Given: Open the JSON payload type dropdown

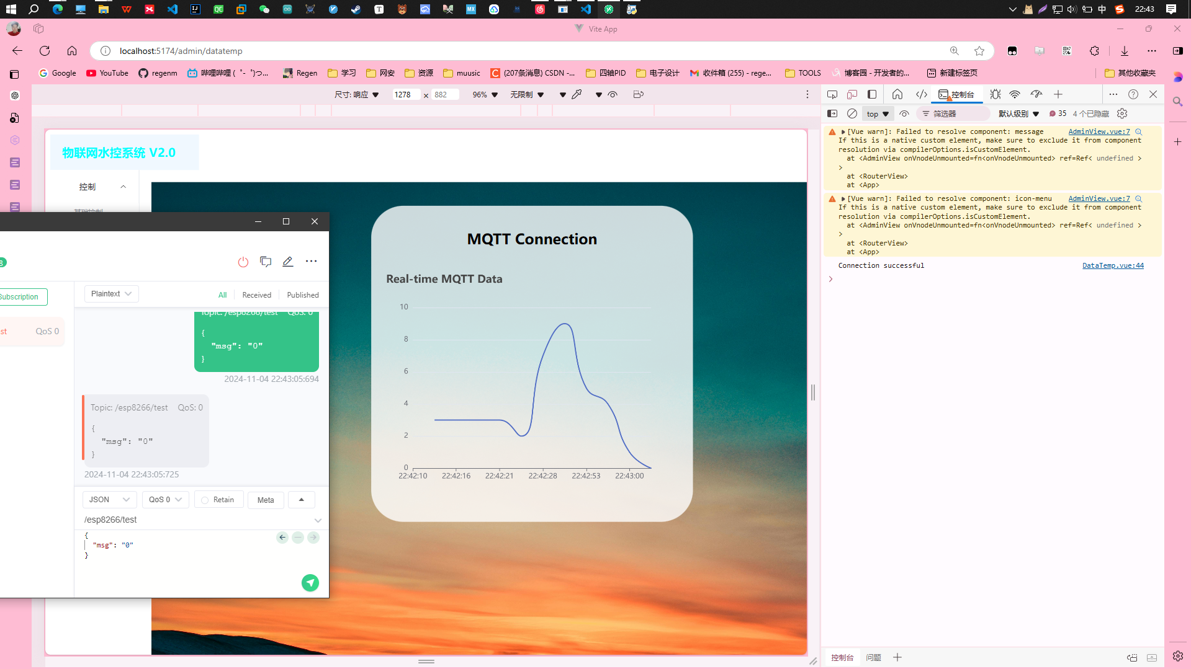Looking at the screenshot, I should [109, 500].
